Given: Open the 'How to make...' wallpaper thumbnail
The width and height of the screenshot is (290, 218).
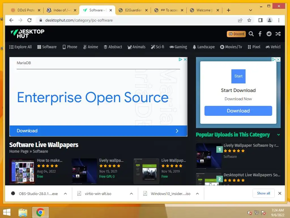Looking at the screenshot, I should coord(22,171).
